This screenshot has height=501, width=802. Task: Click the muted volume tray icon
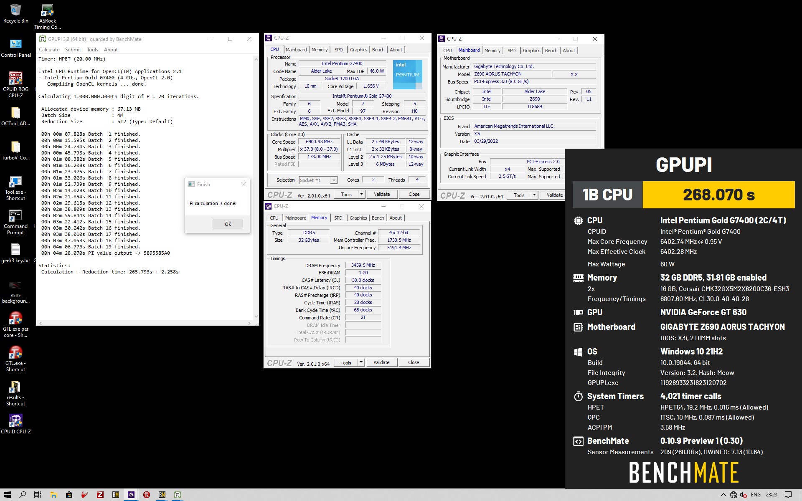pos(744,495)
